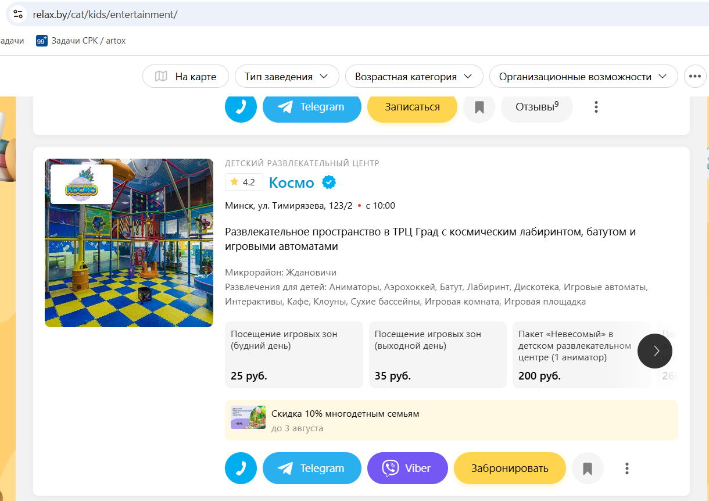The width and height of the screenshot is (709, 501).
Task: Open the Космо venue photo thumbnail
Action: [129, 243]
